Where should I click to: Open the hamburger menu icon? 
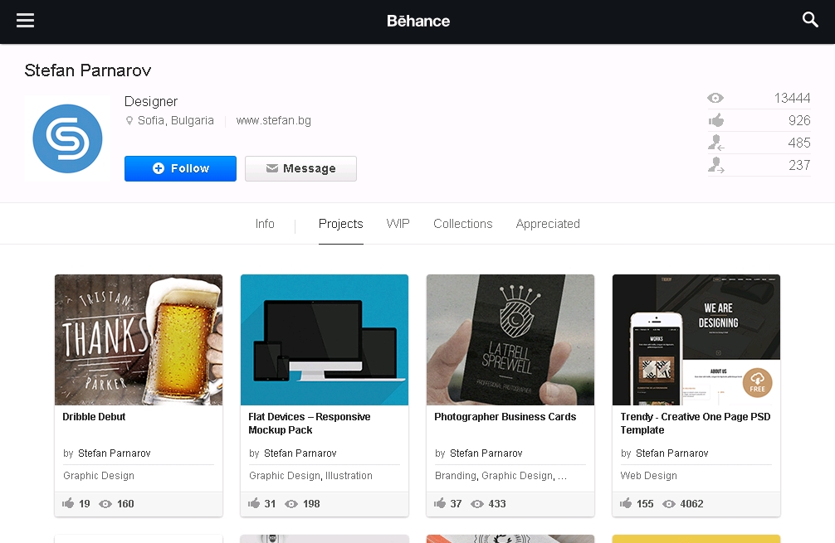point(26,21)
